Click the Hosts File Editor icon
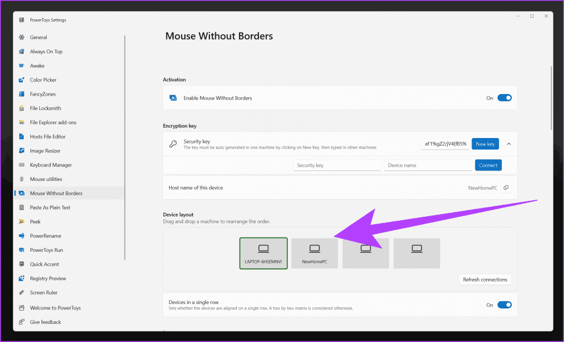This screenshot has height=342, width=564. (21, 136)
